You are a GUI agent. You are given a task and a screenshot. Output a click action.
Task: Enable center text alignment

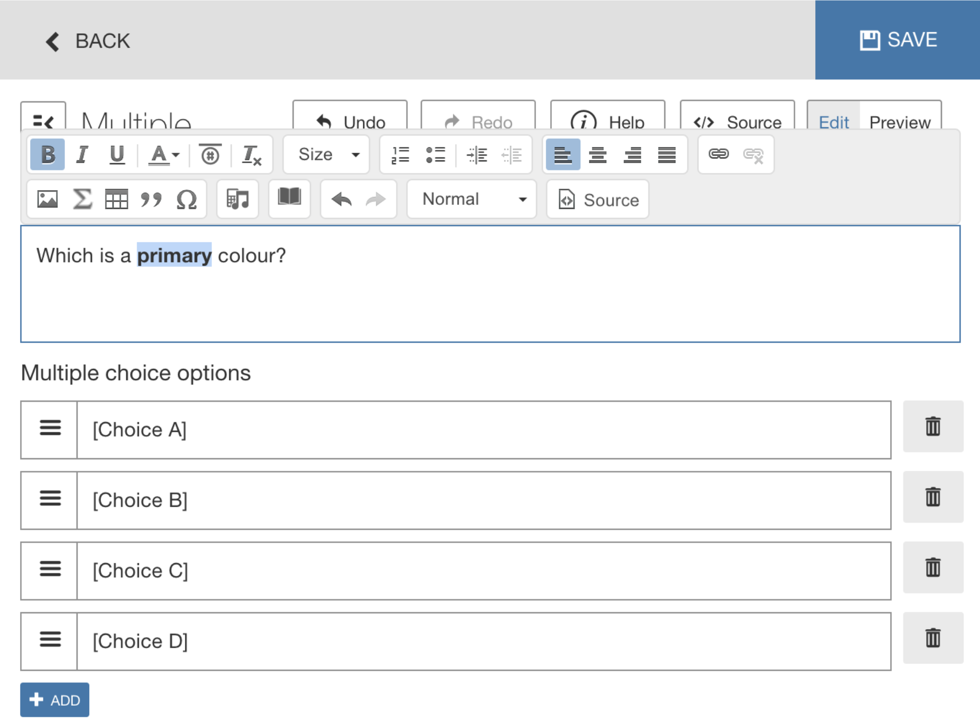[x=597, y=154]
